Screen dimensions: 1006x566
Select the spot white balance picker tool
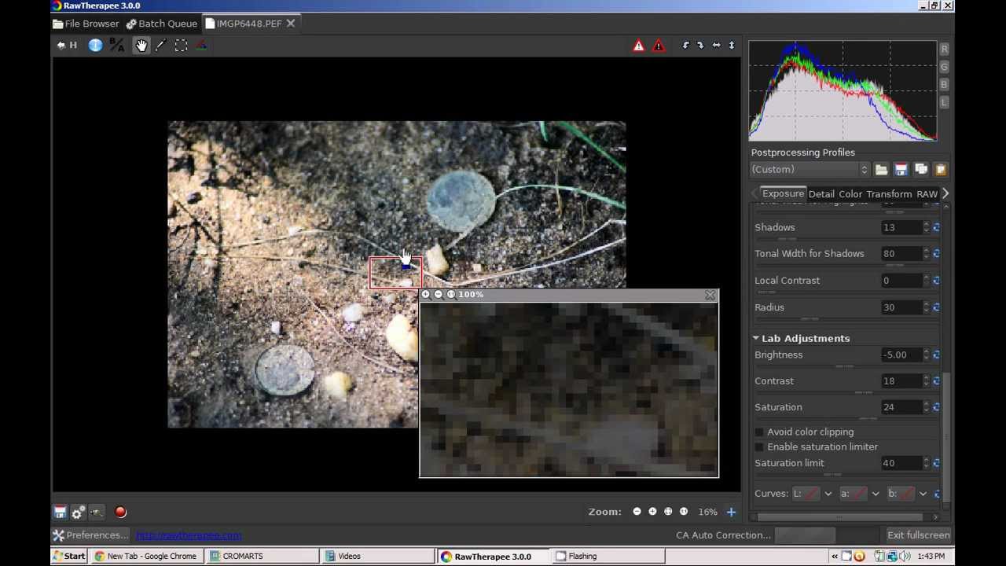coord(160,46)
